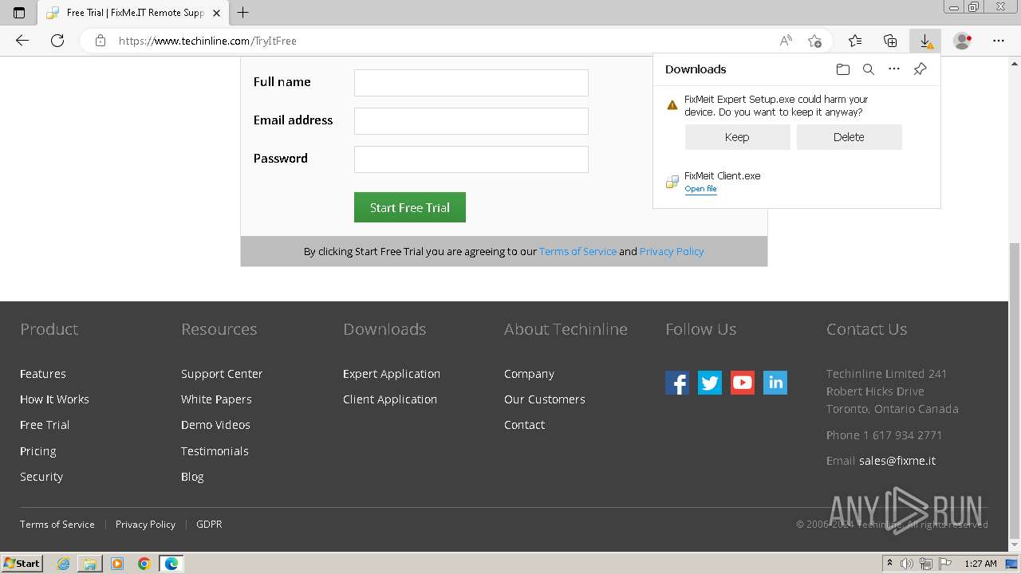Viewport: 1021px width, 574px height.
Task: Toggle Downloads toolbar button
Action: pyautogui.click(x=925, y=41)
